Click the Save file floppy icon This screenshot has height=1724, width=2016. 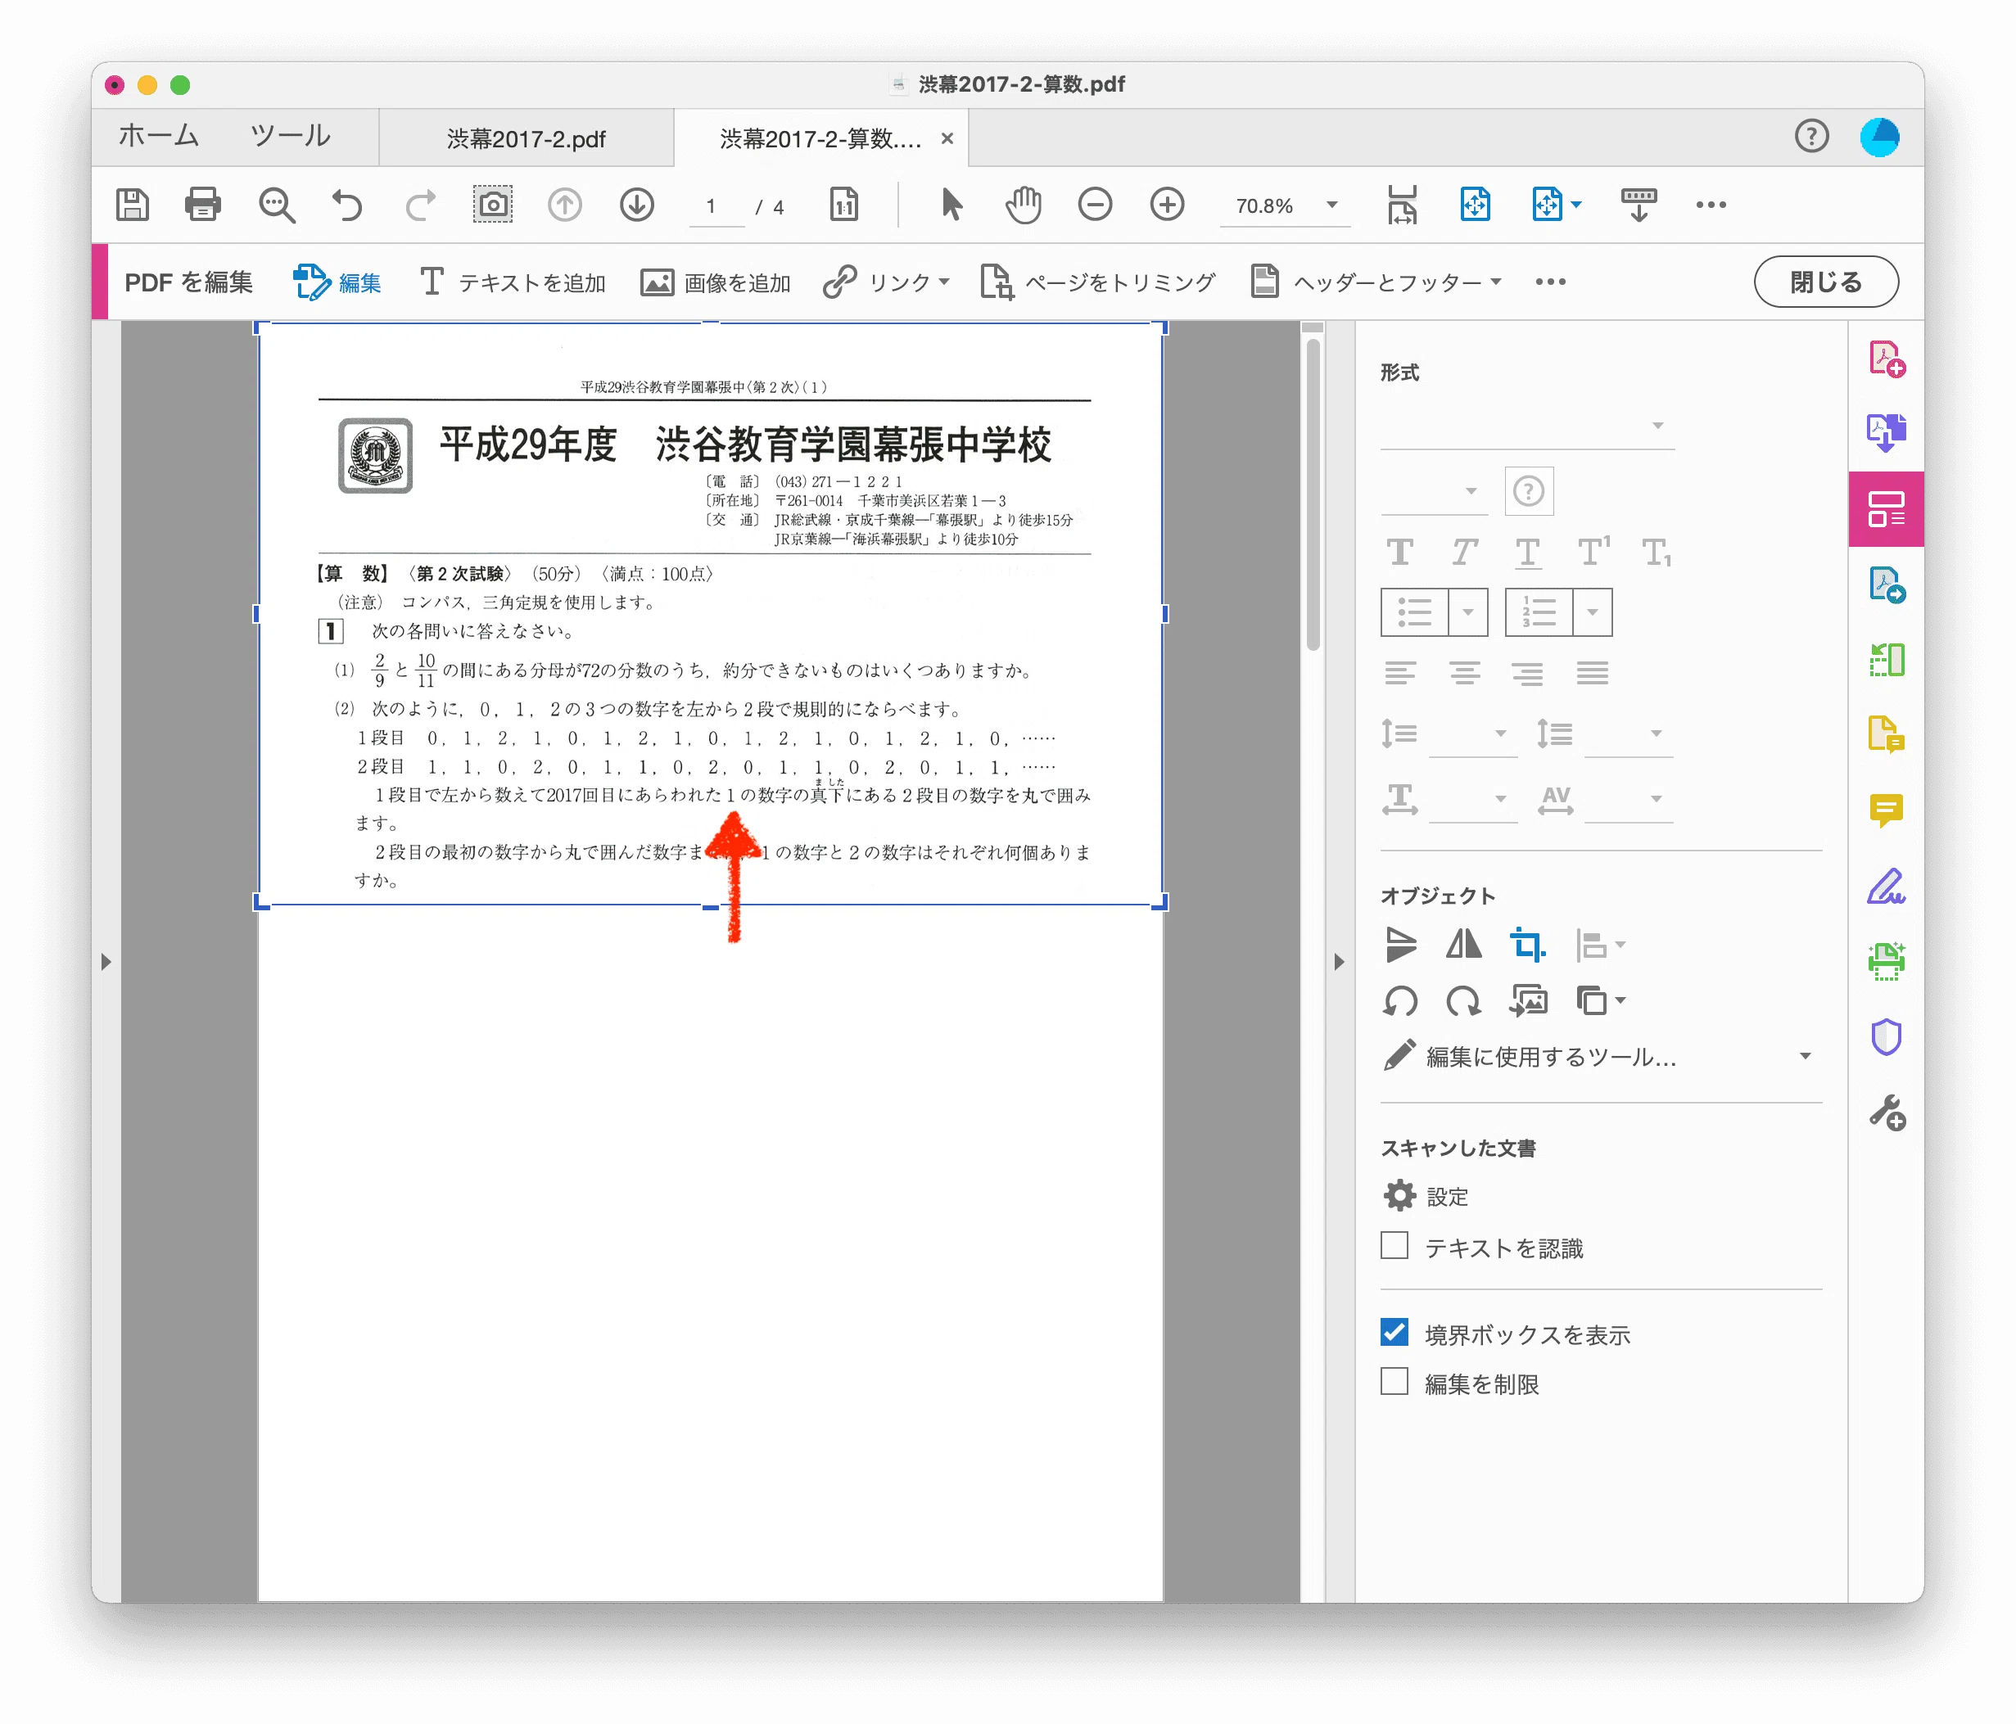coord(133,205)
